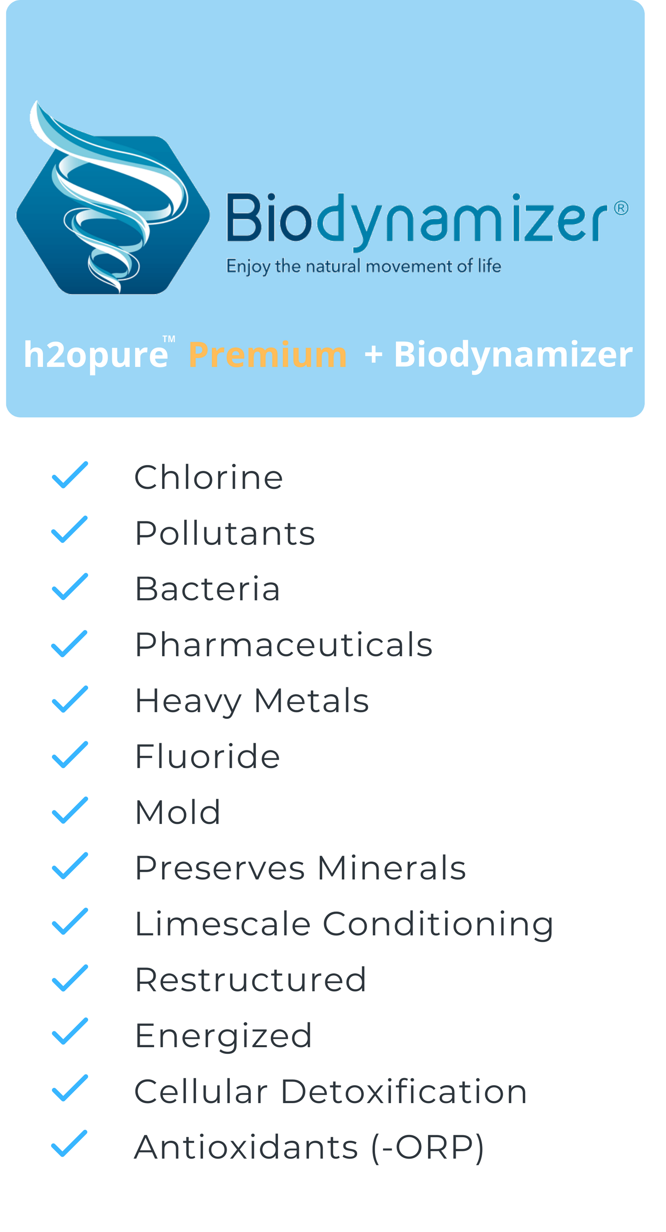This screenshot has height=1232, width=666.
Task: Click the registered trademark symbol
Action: coord(621,208)
